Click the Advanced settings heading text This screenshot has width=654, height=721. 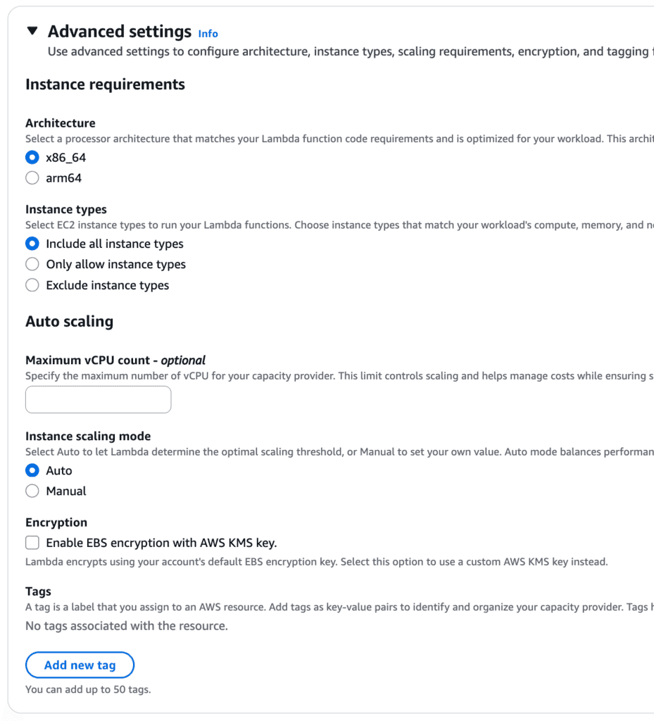pyautogui.click(x=120, y=32)
